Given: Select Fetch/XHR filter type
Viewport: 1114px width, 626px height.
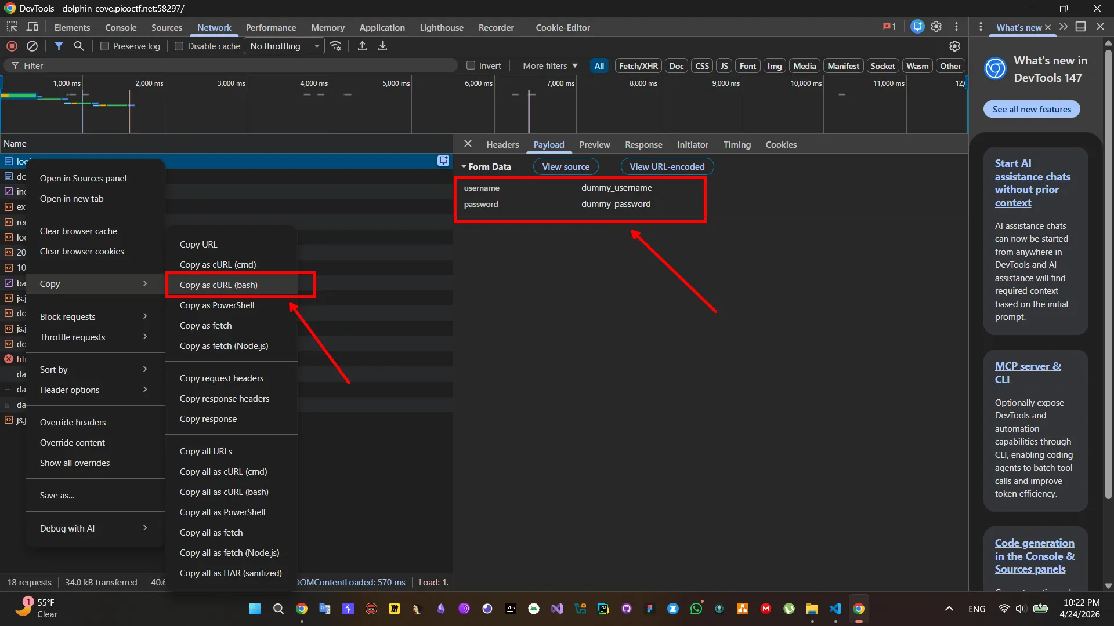Looking at the screenshot, I should [638, 66].
